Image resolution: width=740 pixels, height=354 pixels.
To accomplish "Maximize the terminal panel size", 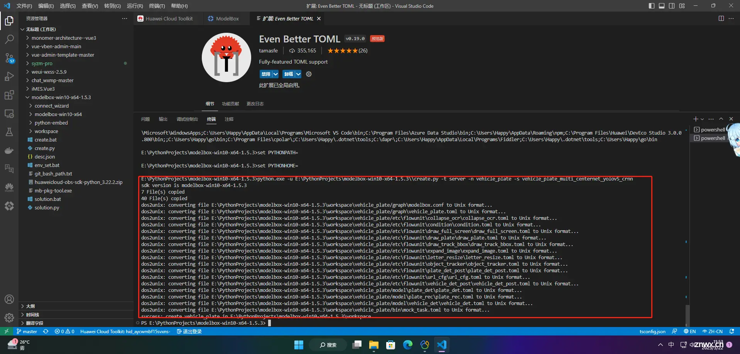I will (x=721, y=119).
